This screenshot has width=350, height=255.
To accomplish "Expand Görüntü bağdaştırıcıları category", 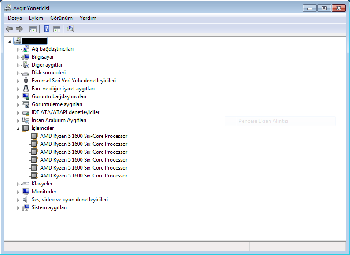I will click(x=18, y=97).
